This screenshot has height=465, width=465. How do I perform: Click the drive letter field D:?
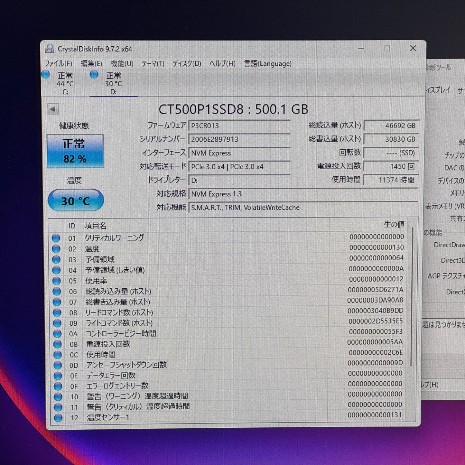coord(239,180)
